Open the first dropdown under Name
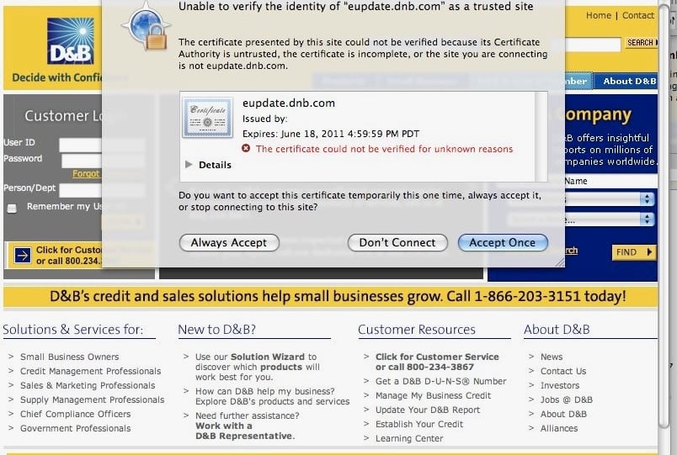This screenshot has width=677, height=455. point(610,198)
